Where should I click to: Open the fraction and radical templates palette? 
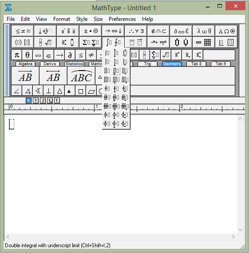45,43
